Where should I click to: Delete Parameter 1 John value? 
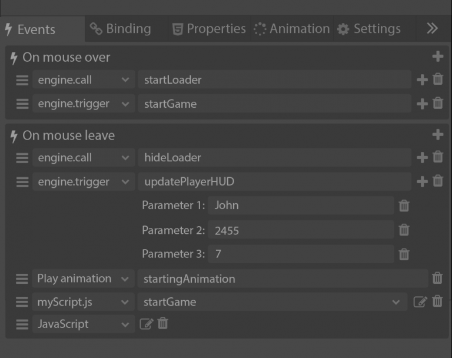tap(404, 205)
